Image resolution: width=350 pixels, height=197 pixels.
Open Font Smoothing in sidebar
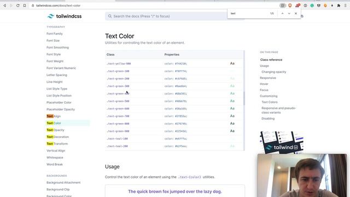click(57, 48)
